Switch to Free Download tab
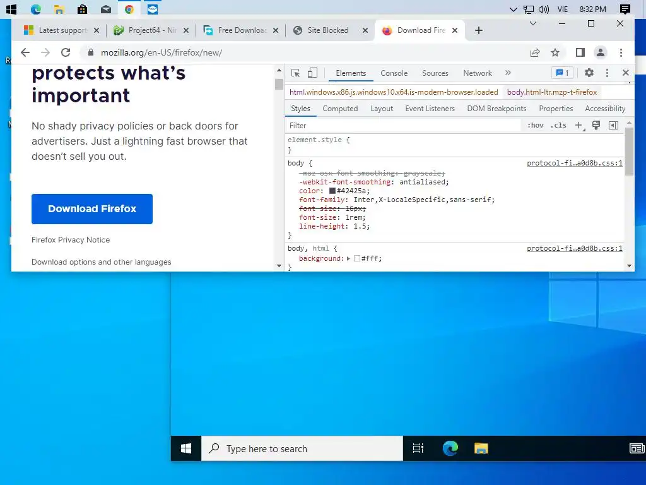646x485 pixels. click(241, 30)
